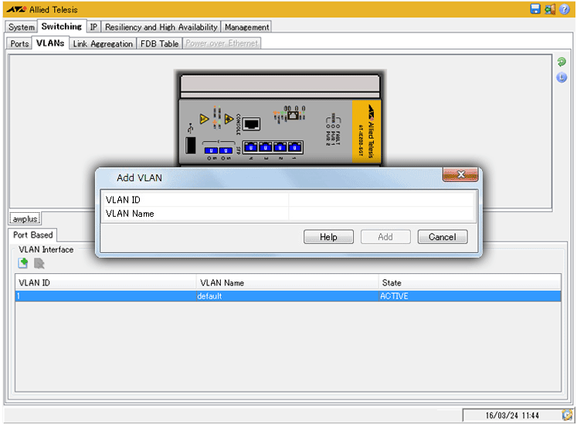Click the Allied Telesis logo in the title bar
The height and width of the screenshot is (425, 577).
[42, 9]
